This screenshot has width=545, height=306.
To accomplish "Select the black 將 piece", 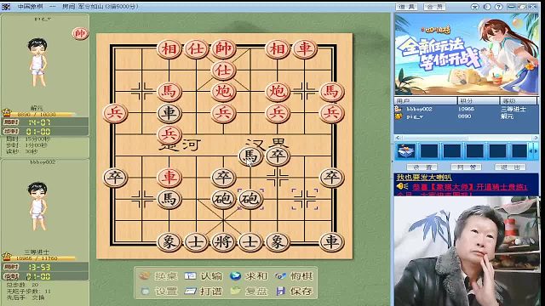I will 223,241.
